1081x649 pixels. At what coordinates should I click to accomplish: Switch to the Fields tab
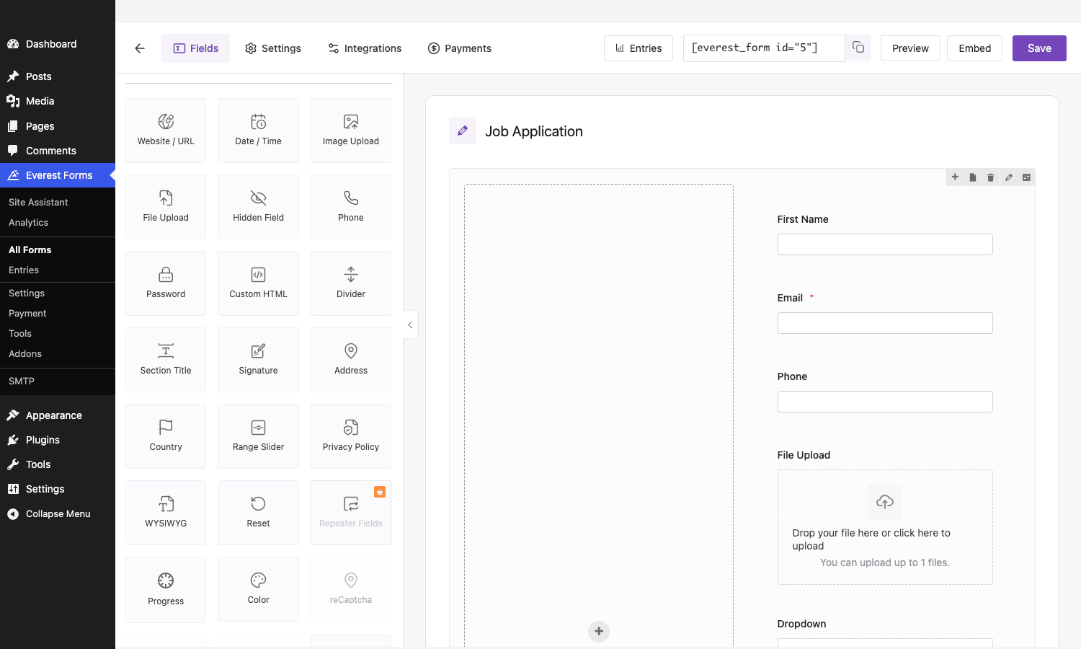click(195, 48)
